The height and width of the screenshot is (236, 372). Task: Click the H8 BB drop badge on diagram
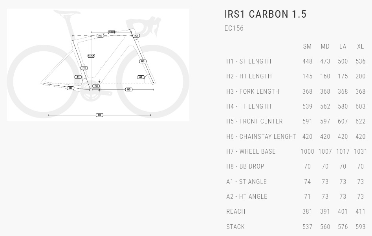pyautogui.click(x=96, y=86)
